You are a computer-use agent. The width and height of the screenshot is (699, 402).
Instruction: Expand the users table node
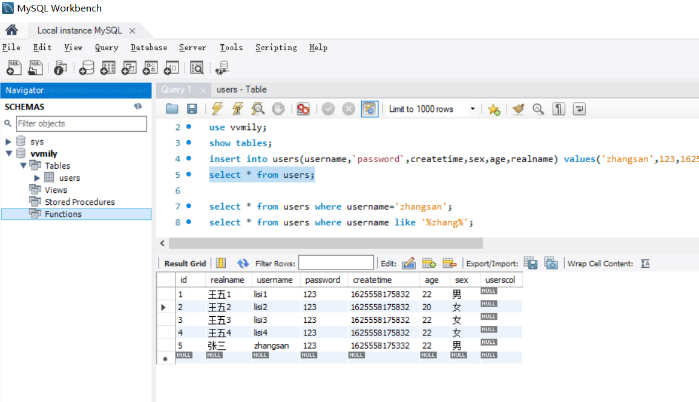click(37, 178)
